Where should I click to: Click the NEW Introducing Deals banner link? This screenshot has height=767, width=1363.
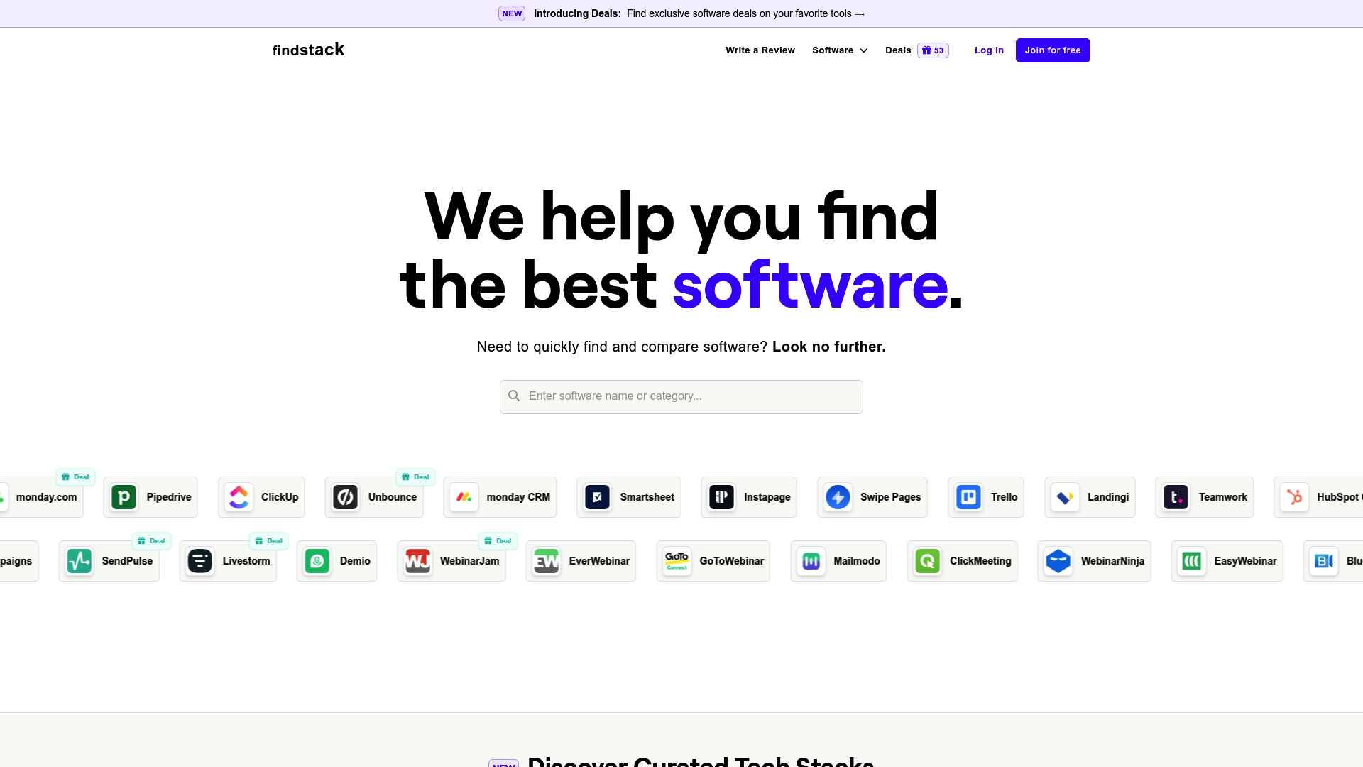681,13
